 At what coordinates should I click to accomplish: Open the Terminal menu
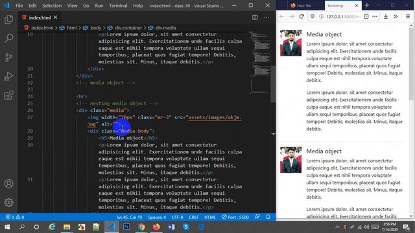pyautogui.click(x=118, y=6)
